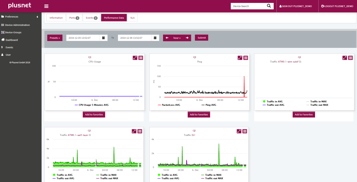Open the Presets dropdown
Screen dimensions: 357x182
click(55, 38)
